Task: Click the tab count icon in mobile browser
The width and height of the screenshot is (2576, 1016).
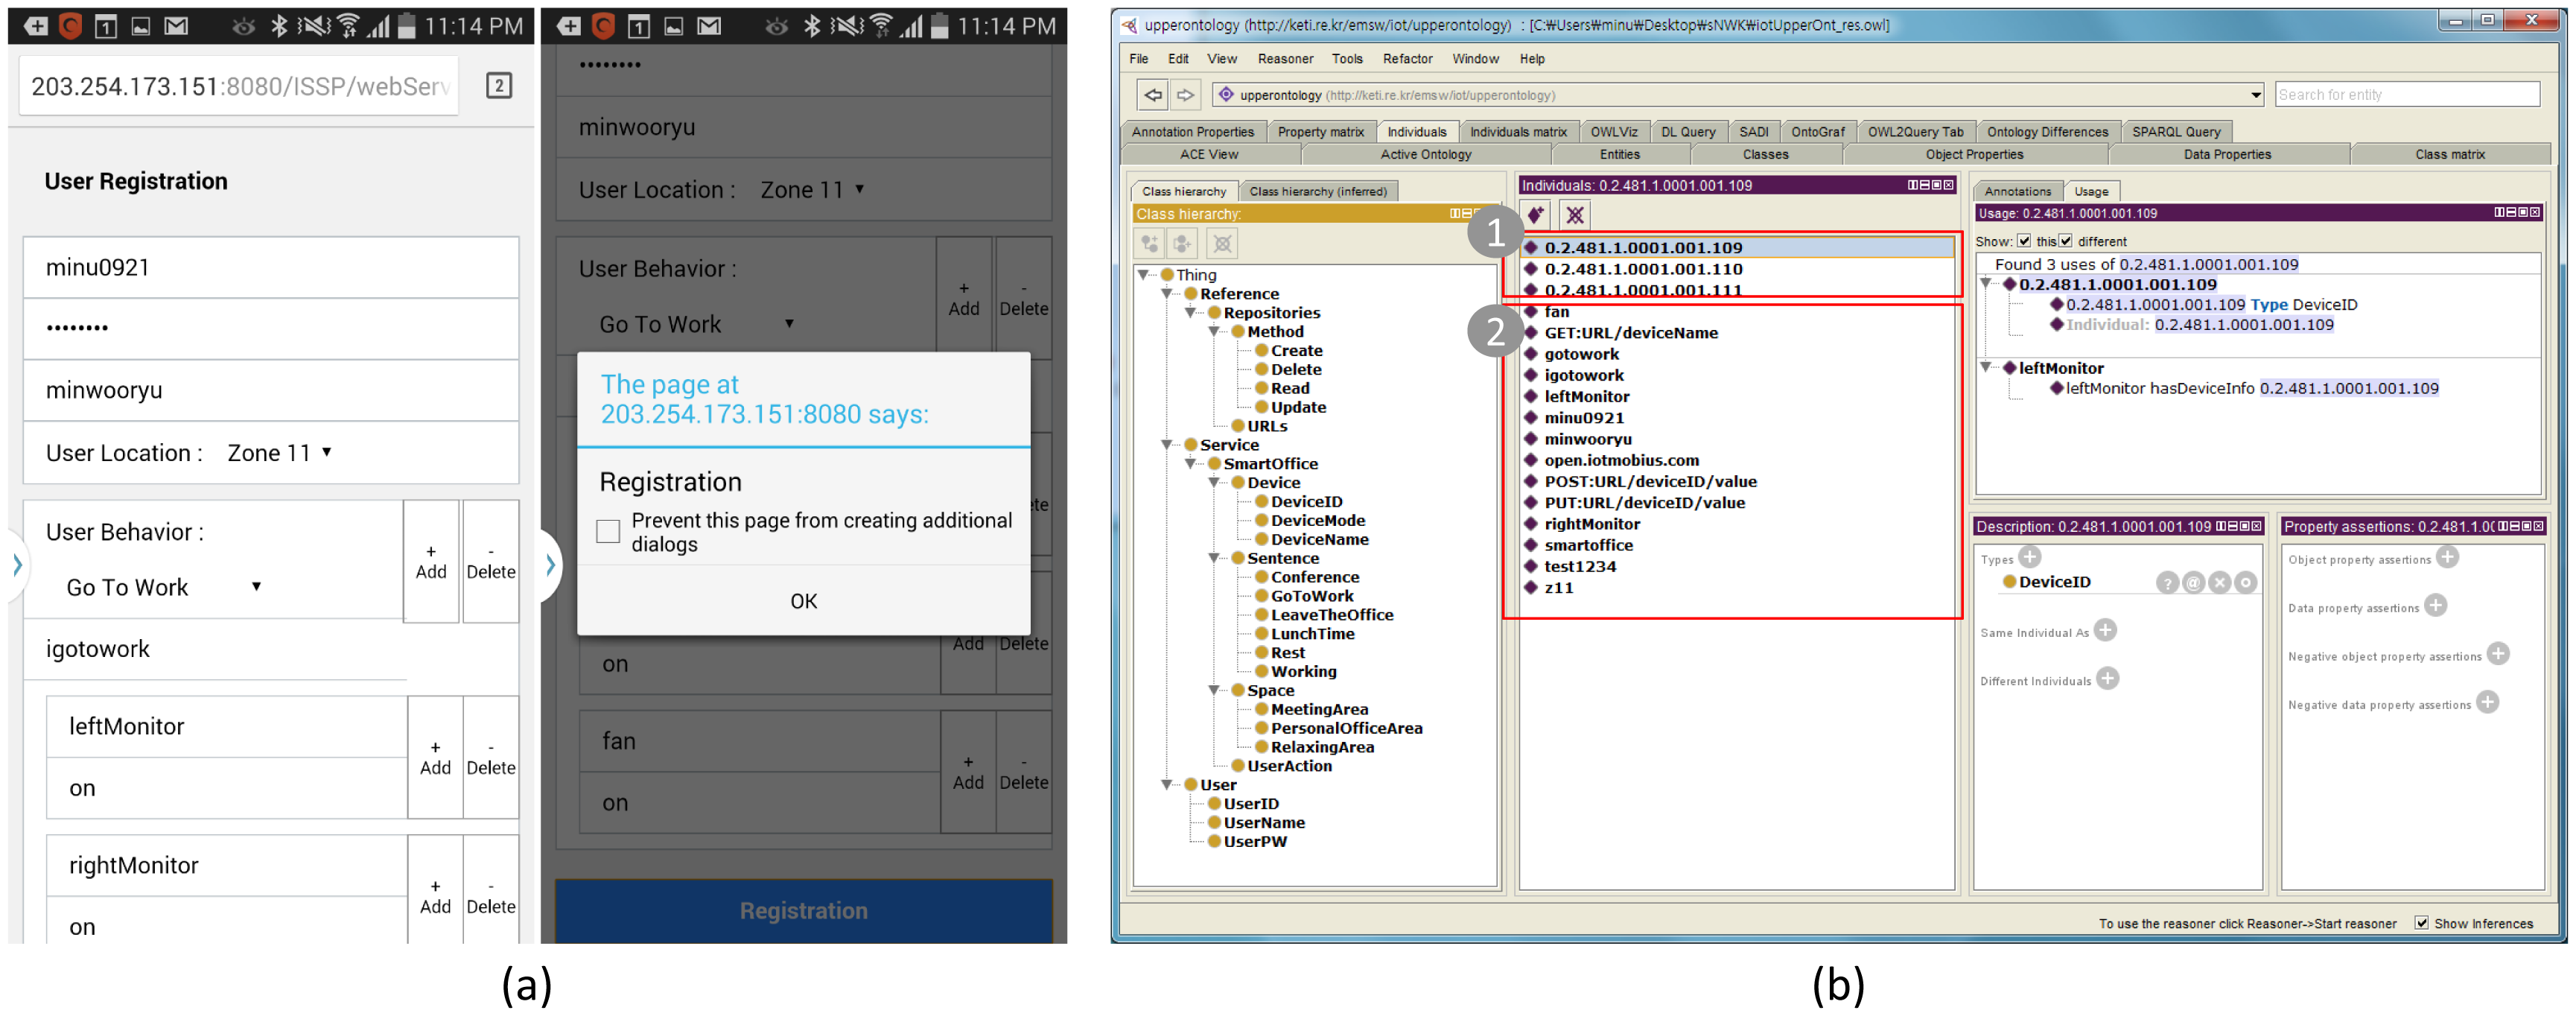Action: pos(498,86)
